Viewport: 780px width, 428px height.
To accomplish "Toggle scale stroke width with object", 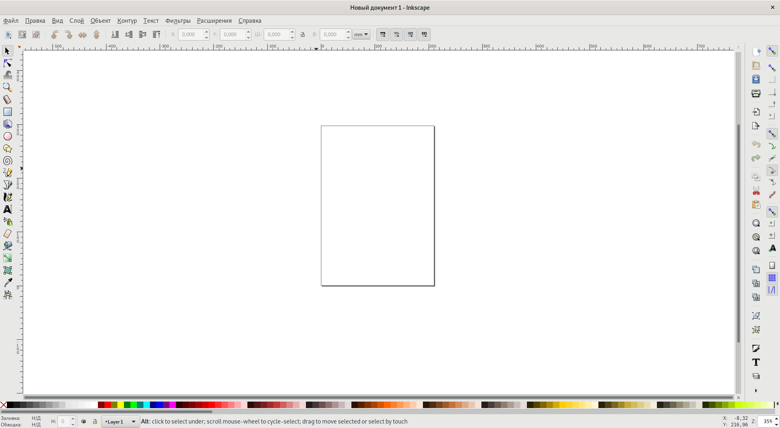I will (382, 35).
